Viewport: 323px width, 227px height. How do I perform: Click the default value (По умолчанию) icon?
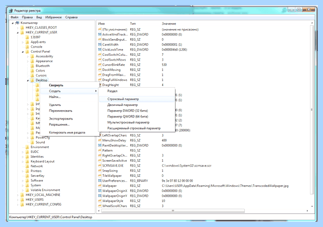100,30
